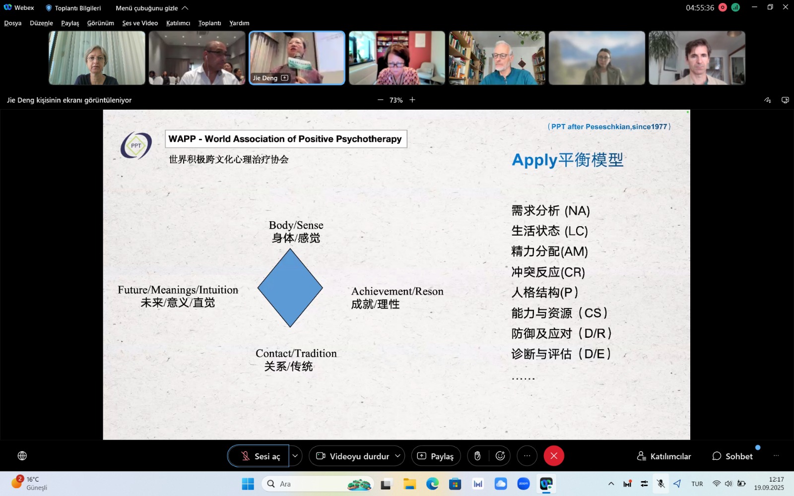Stop camera with Videoyu durdur
Viewport: 794px width, 496px height.
pos(353,456)
